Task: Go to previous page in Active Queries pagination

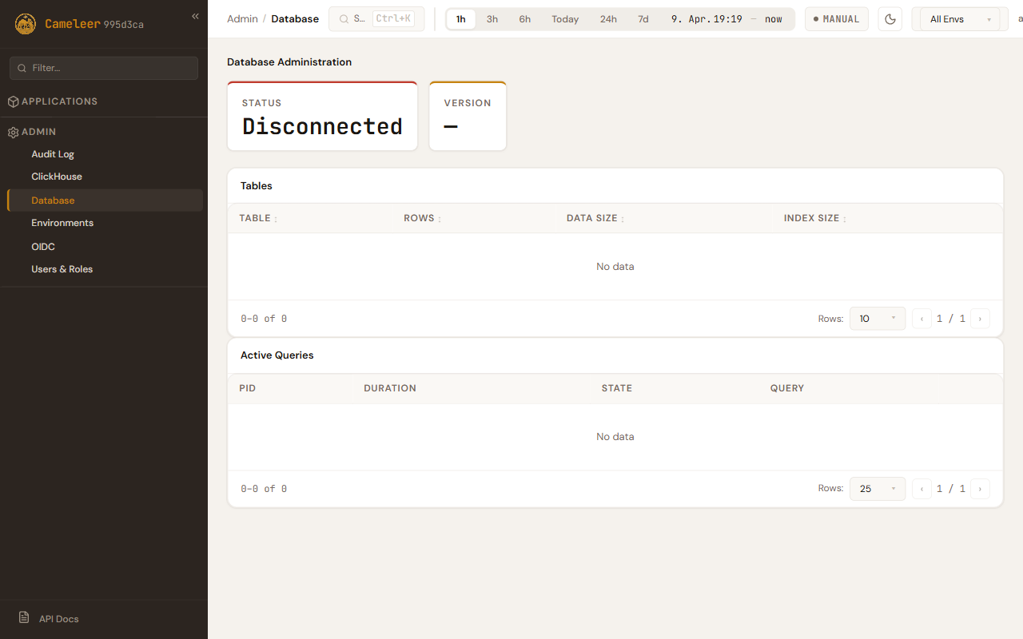Action: pyautogui.click(x=921, y=489)
